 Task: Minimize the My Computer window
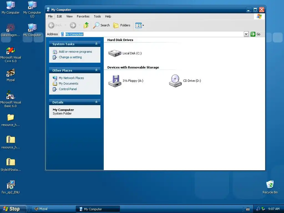point(249,10)
